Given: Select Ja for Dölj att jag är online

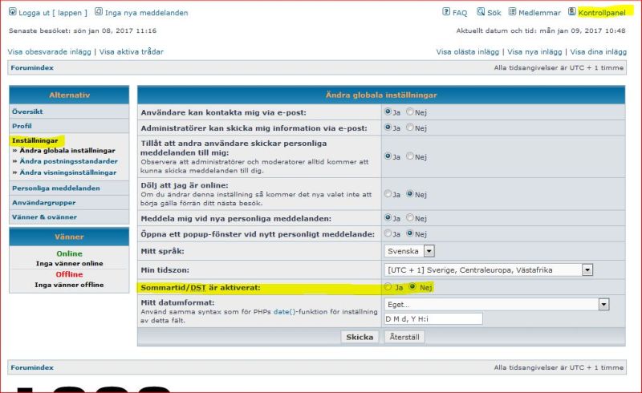Looking at the screenshot, I should [x=388, y=193].
